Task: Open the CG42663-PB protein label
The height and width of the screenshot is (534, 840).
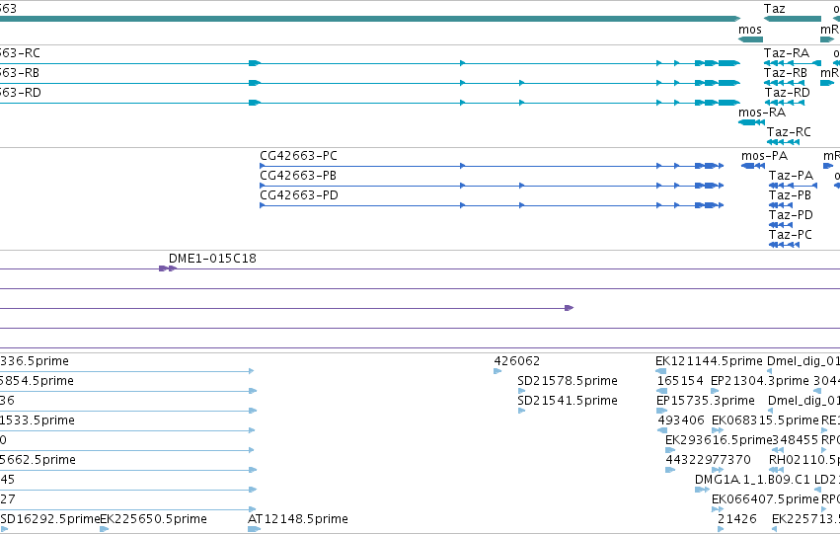Action: pyautogui.click(x=298, y=176)
